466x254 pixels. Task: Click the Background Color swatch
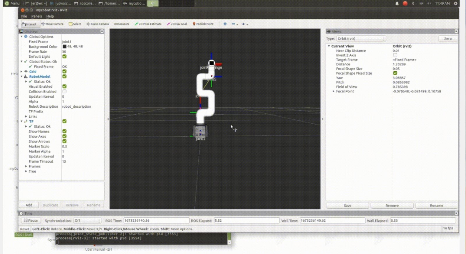click(64, 47)
